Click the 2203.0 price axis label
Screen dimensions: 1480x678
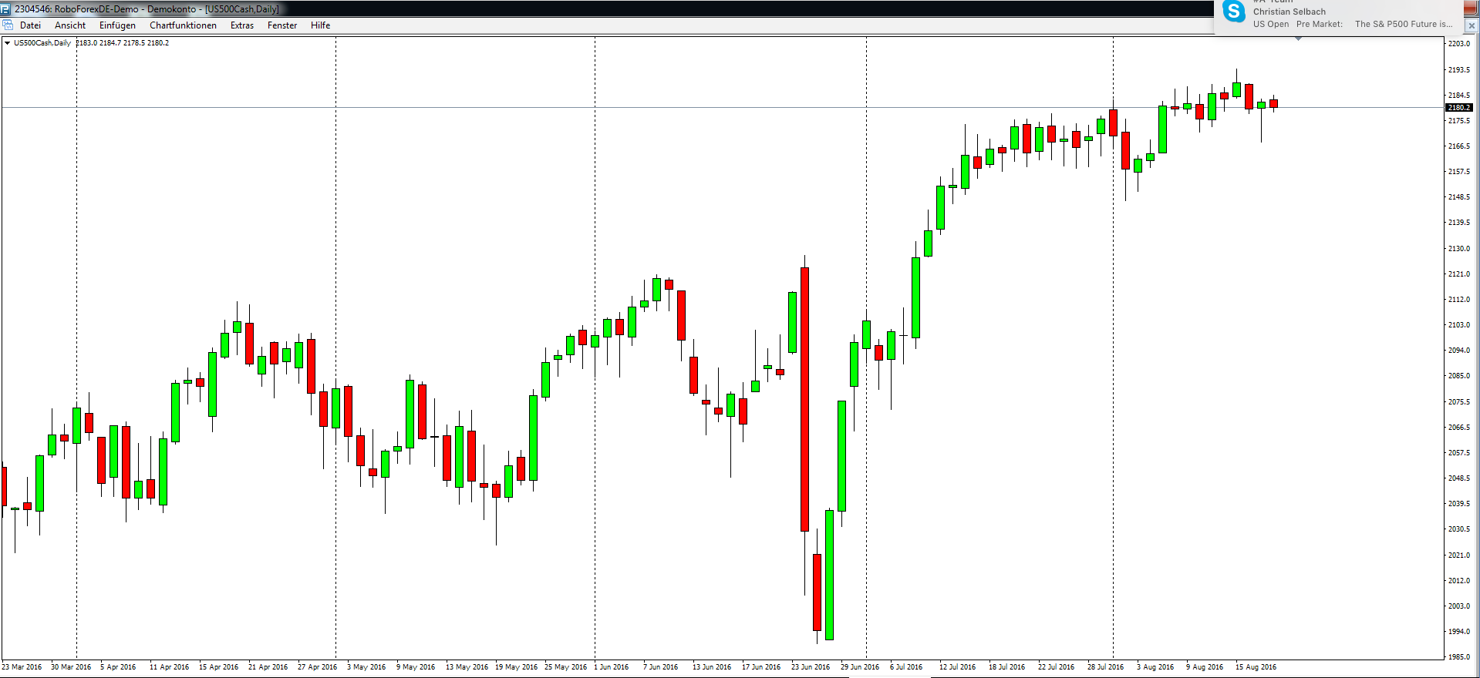click(1459, 44)
